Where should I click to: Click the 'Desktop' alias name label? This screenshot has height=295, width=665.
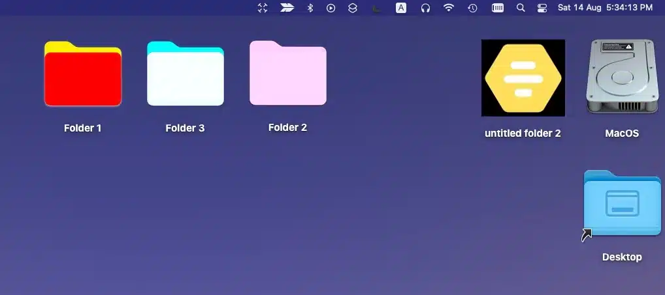click(x=622, y=257)
